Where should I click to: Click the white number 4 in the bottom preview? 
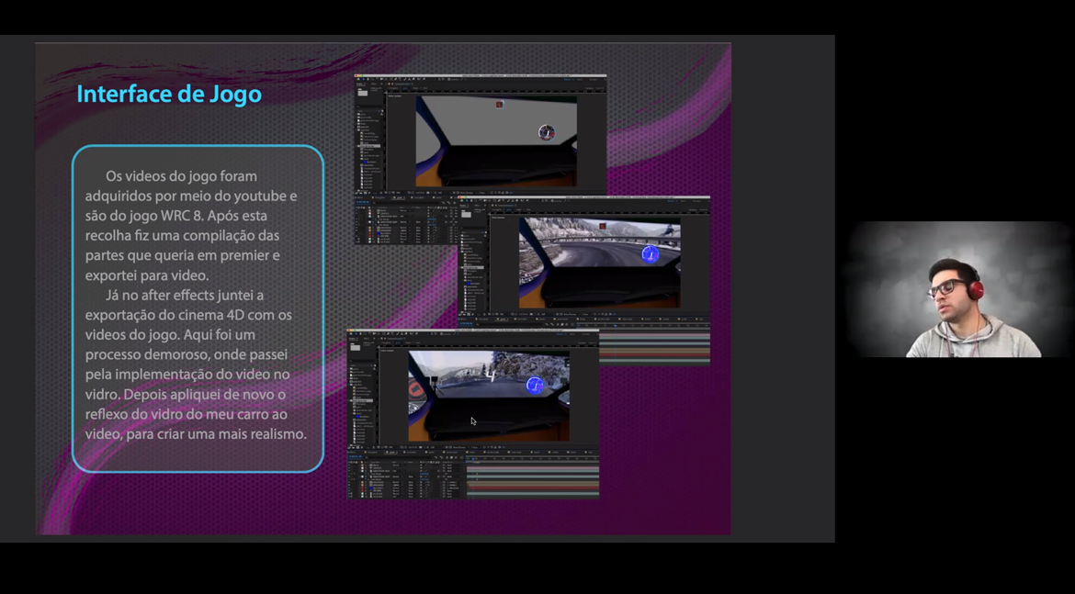(x=491, y=375)
